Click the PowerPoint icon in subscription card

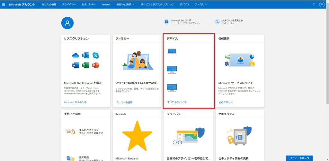pos(96,65)
